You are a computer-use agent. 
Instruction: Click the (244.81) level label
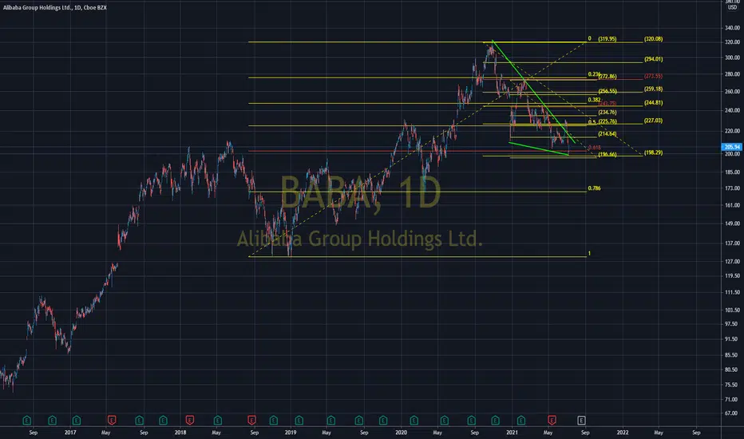point(653,102)
